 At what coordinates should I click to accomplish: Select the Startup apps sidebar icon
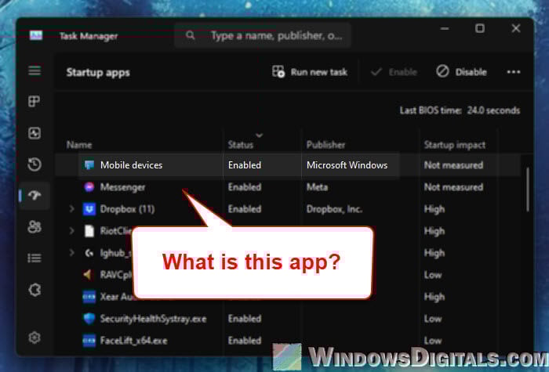point(35,195)
